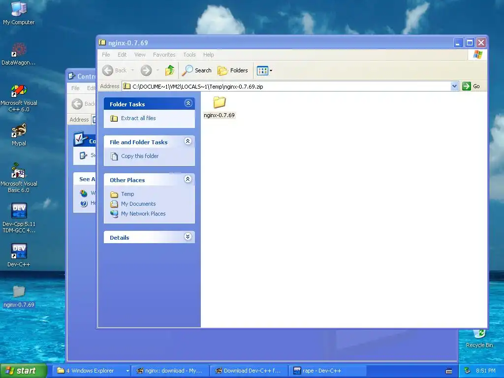Open the File menu in nginx window
The height and width of the screenshot is (378, 504).
click(x=106, y=55)
